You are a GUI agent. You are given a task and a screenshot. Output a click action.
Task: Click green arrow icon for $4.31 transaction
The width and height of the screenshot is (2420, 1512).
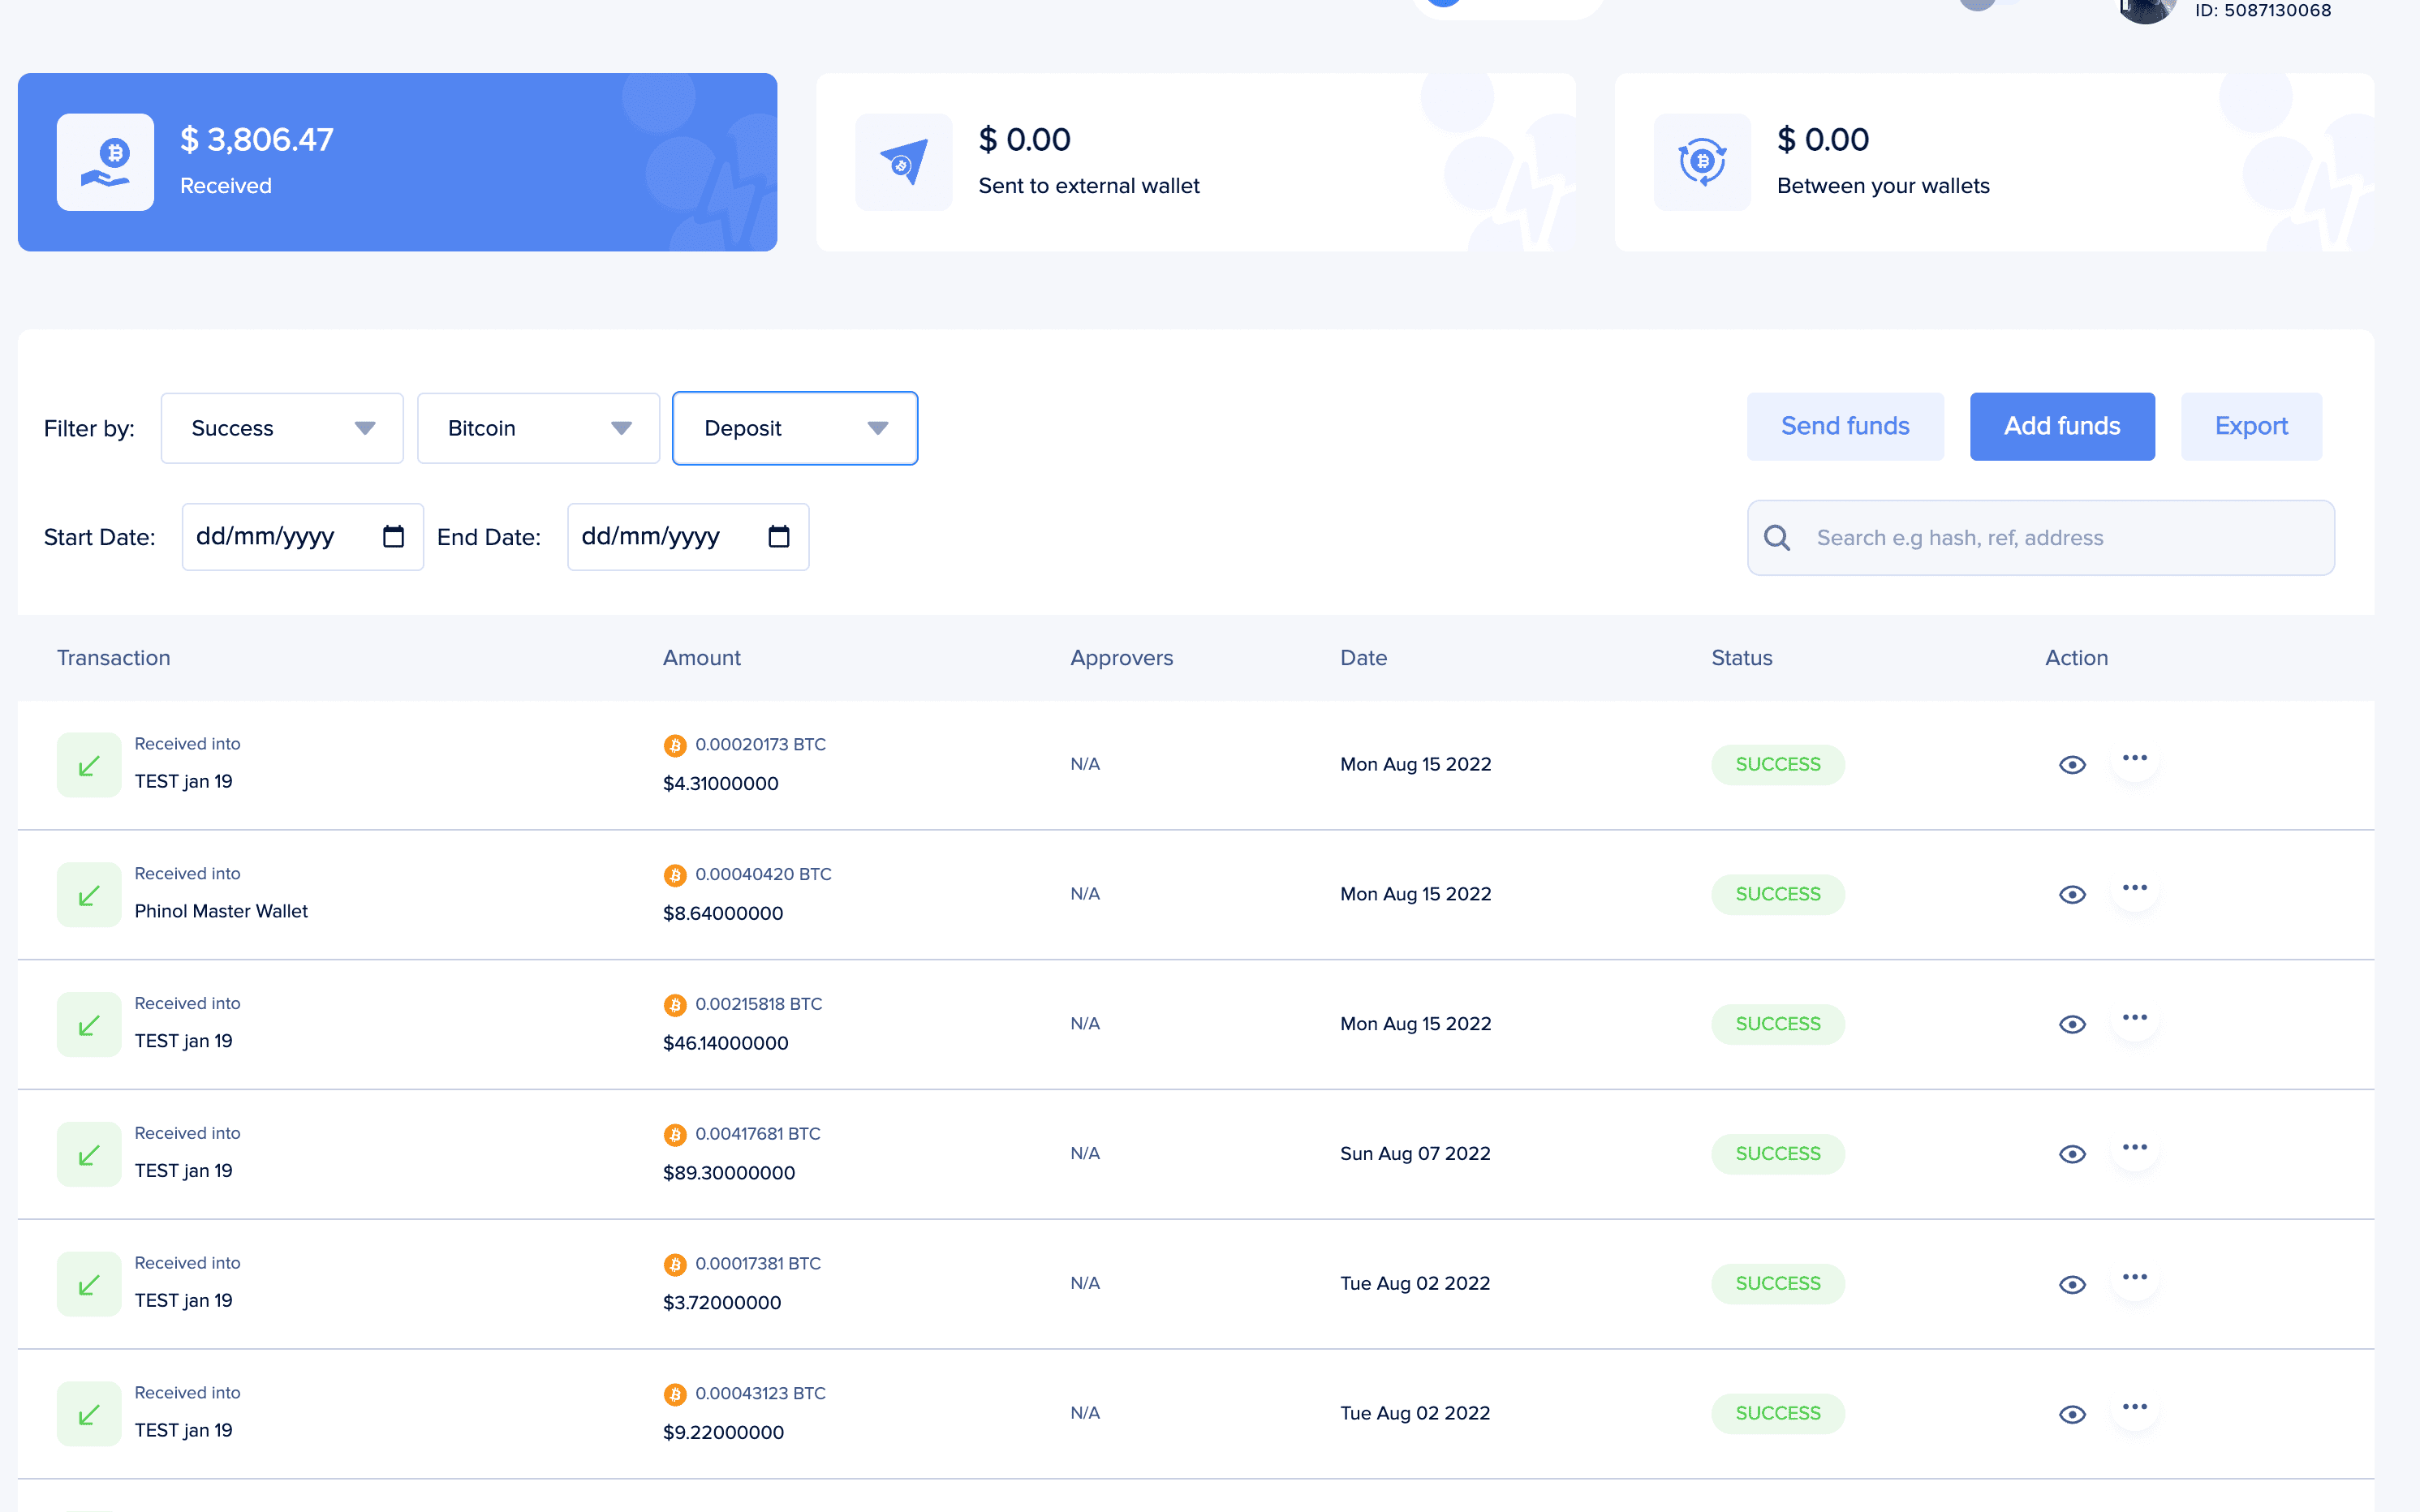click(x=89, y=765)
